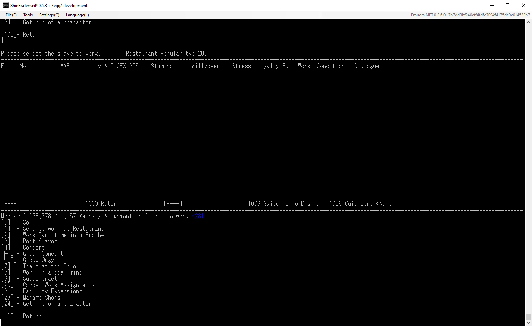Image resolution: width=532 pixels, height=326 pixels.
Task: Open the Settings(C) menu
Action: [x=49, y=15]
